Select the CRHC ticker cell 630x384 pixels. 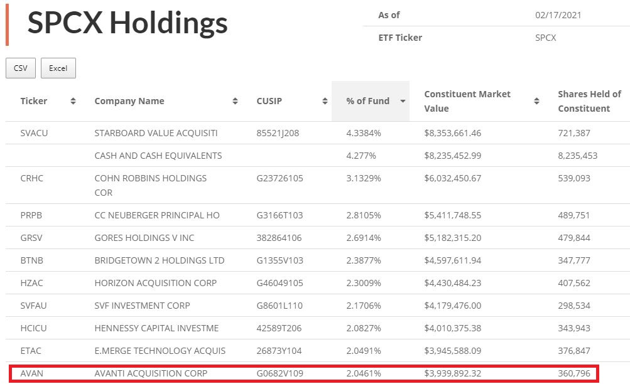32,178
